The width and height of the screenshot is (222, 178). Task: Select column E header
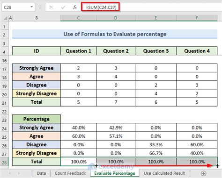(155, 18)
